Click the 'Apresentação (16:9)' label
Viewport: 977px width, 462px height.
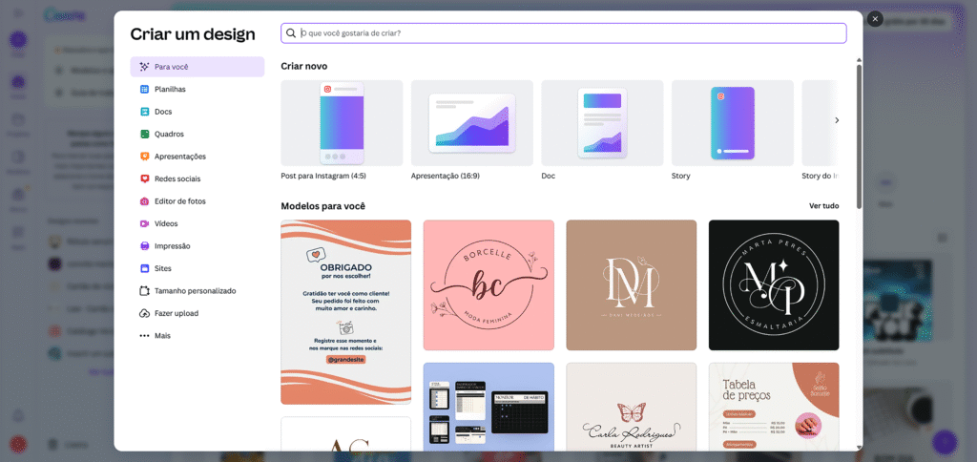[x=446, y=177]
